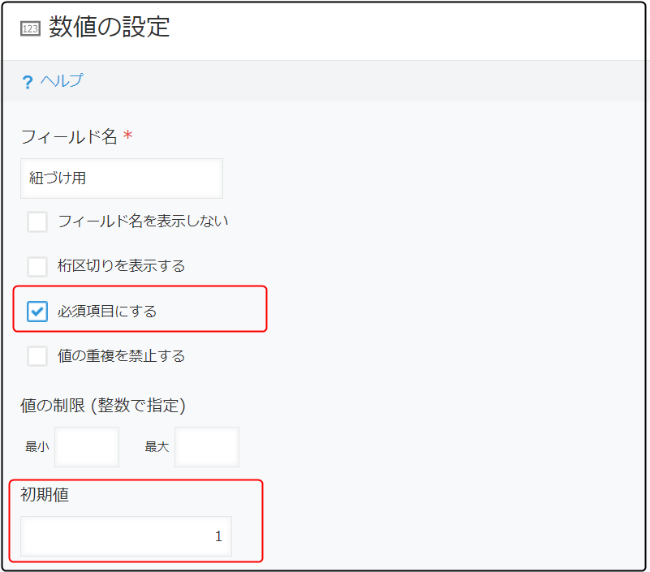This screenshot has height=572, width=650.
Task: Click the question mark help icon
Action: pos(28,82)
